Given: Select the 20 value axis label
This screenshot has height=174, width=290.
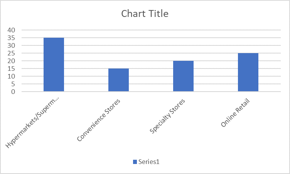Looking at the screenshot, I should tap(11, 61).
